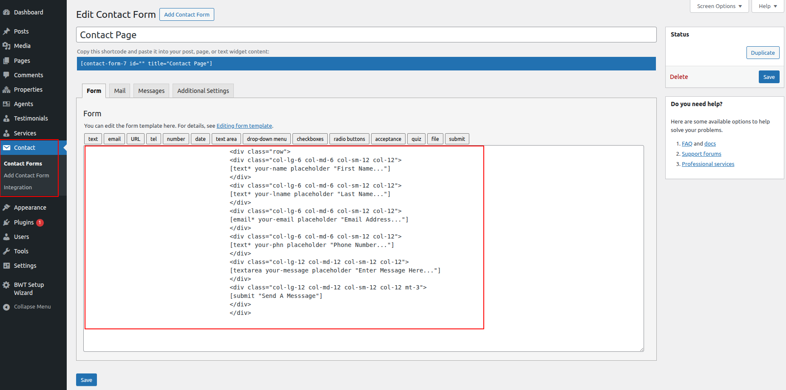Screen dimensions: 786x390
Task: Expand the Help dropdown panel
Action: pyautogui.click(x=767, y=6)
